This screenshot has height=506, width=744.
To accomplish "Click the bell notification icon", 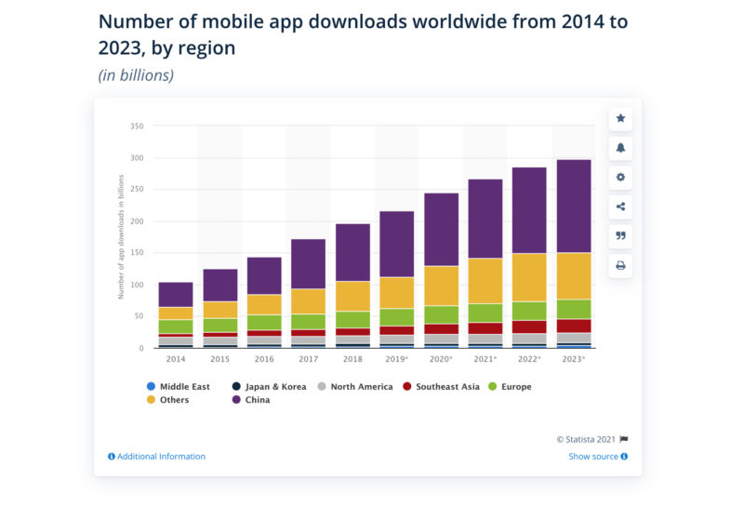I will tap(620, 148).
